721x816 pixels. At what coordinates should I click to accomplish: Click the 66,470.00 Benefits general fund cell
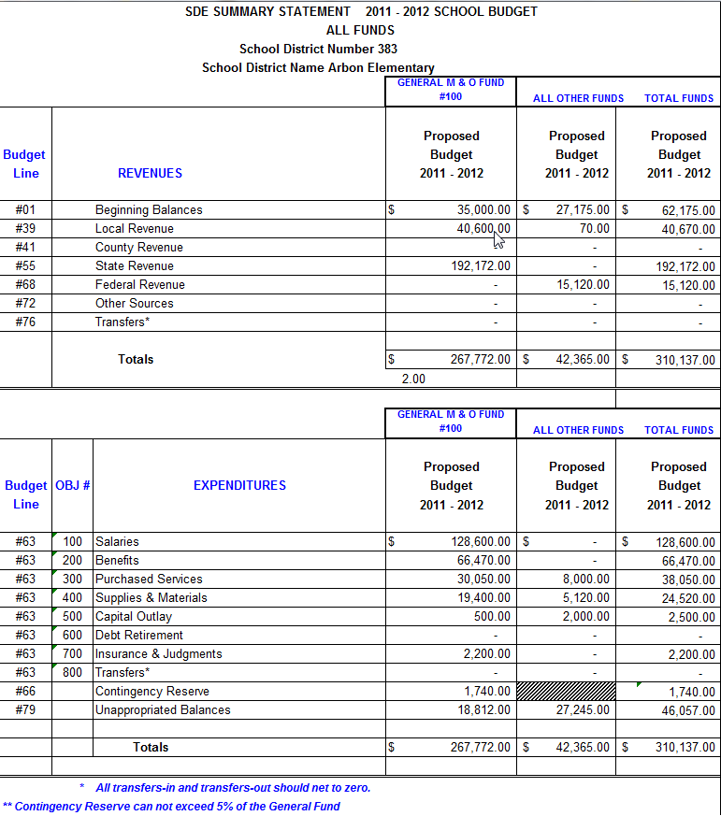(x=451, y=561)
